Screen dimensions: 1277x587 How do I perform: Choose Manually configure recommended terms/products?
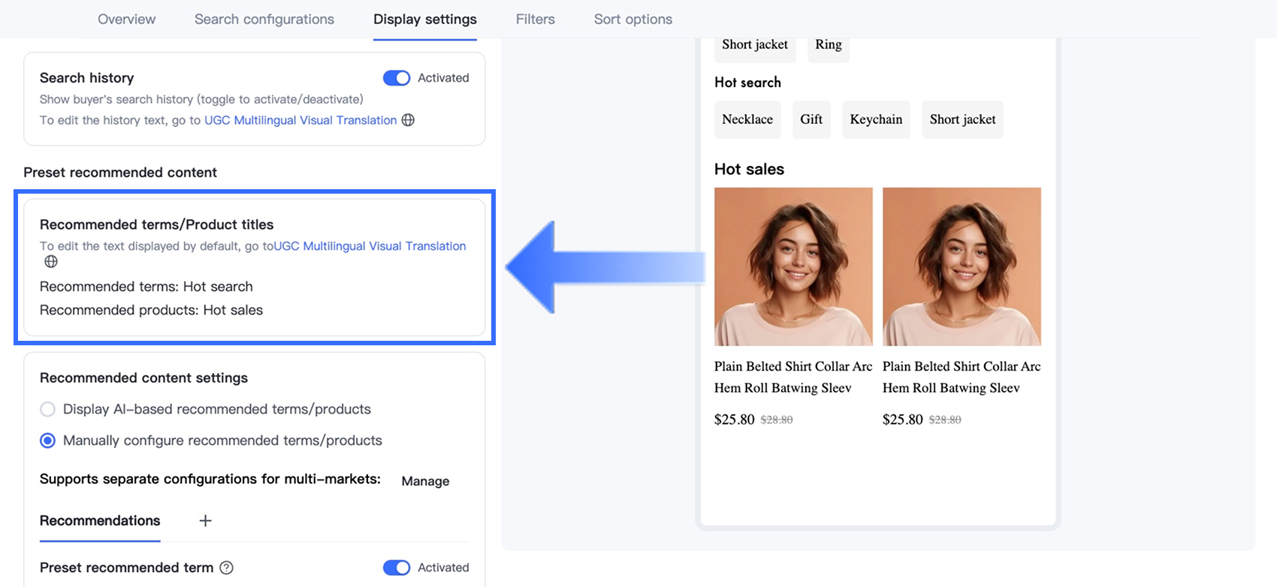click(48, 441)
